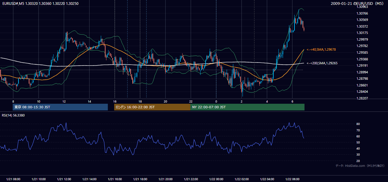388x182 pixels.
Task: Click price level 1.28798 on the axis
Action: tap(362, 79)
